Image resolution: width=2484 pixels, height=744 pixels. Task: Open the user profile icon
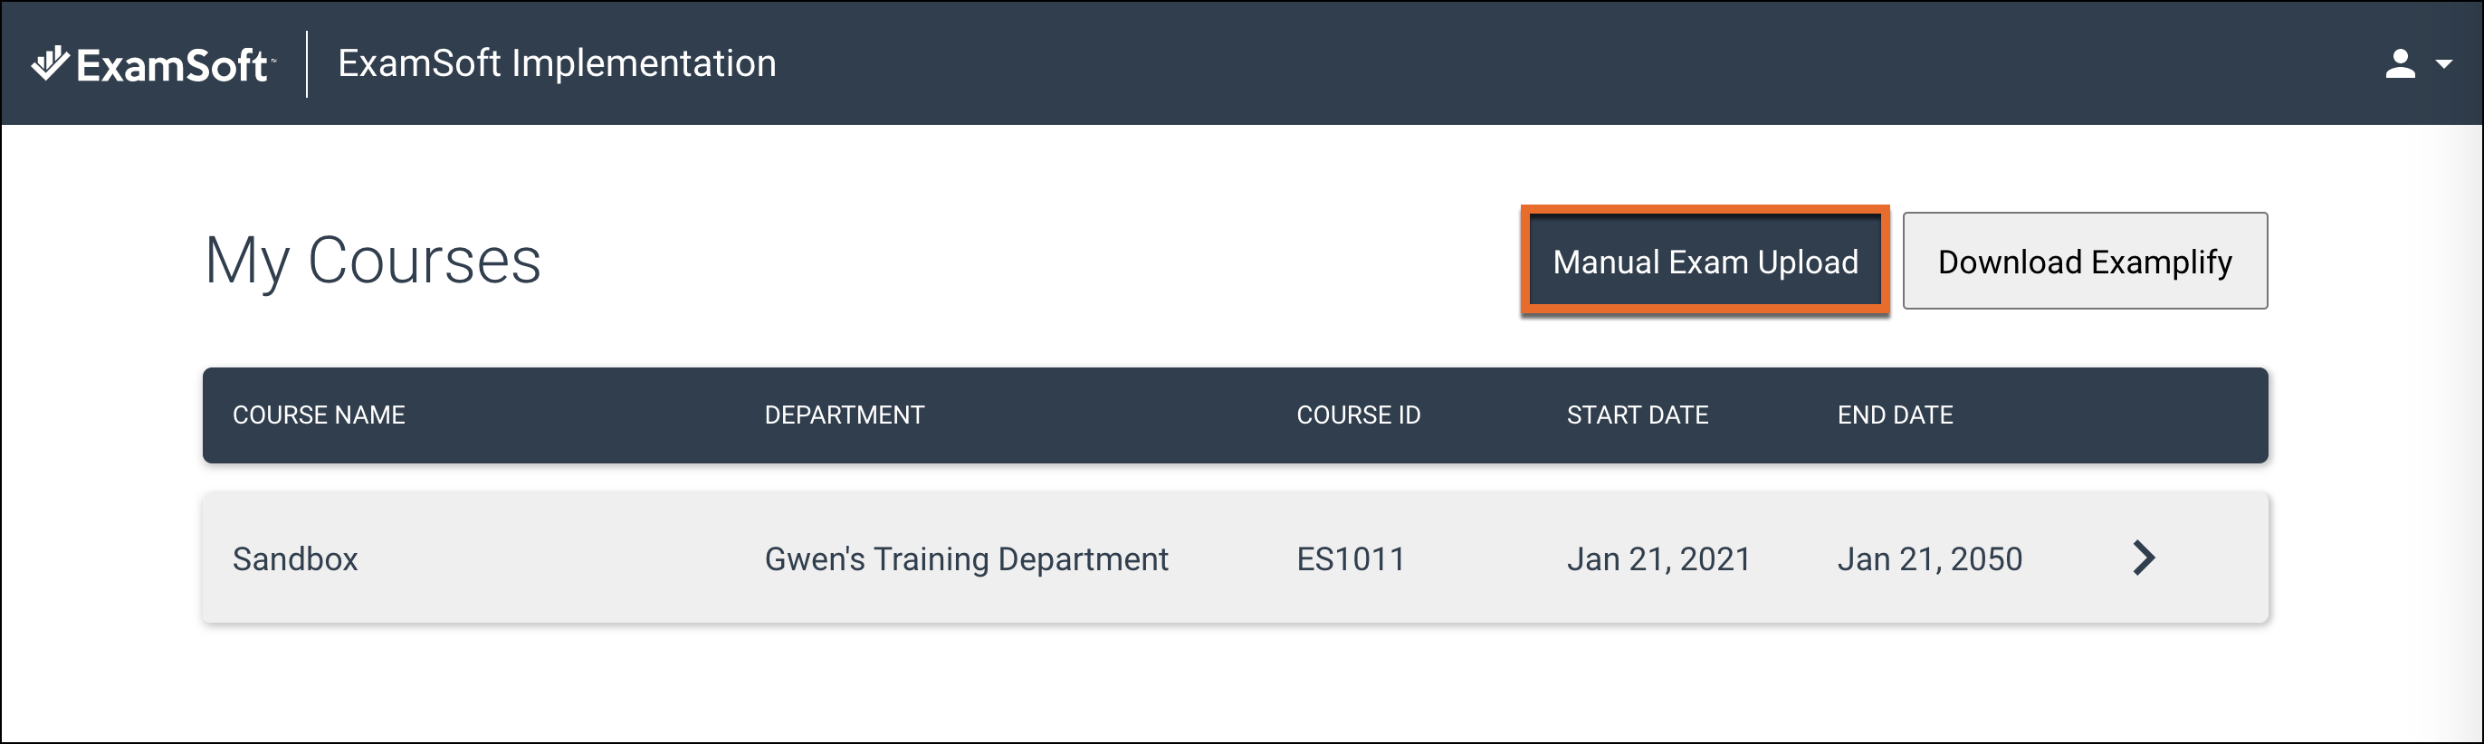click(2400, 64)
